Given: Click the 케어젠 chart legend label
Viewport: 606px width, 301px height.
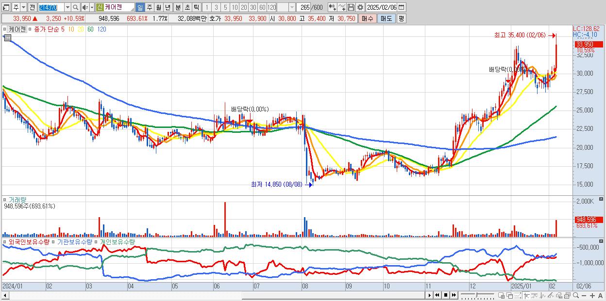Looking at the screenshot, I should coord(17,29).
